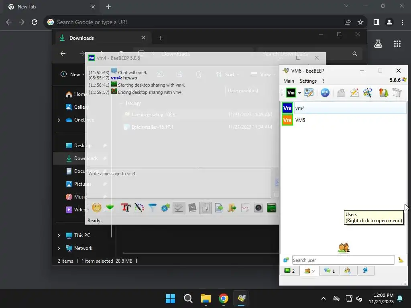411x308 pixels.
Task: Click the greyed-out envelope message icon
Action: (341, 93)
